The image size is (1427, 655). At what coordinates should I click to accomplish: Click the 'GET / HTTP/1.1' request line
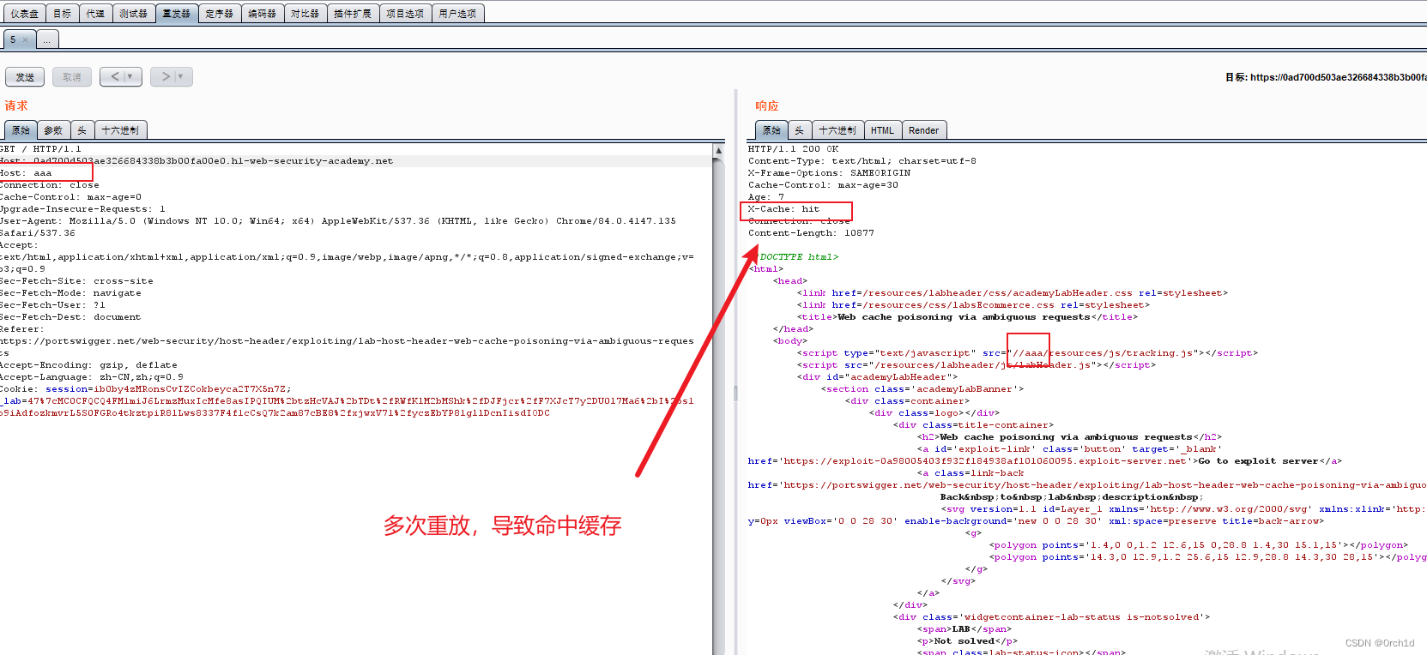(40, 149)
